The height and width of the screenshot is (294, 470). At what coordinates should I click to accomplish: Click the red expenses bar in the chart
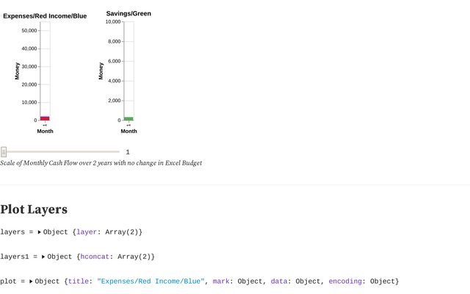click(45, 118)
